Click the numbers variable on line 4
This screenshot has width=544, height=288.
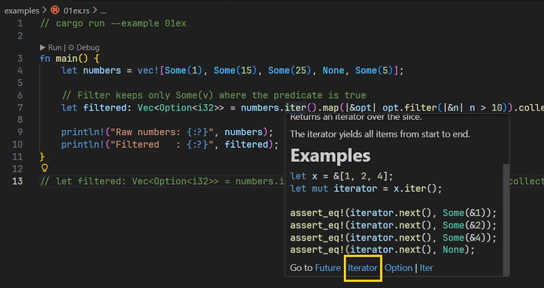coord(102,71)
